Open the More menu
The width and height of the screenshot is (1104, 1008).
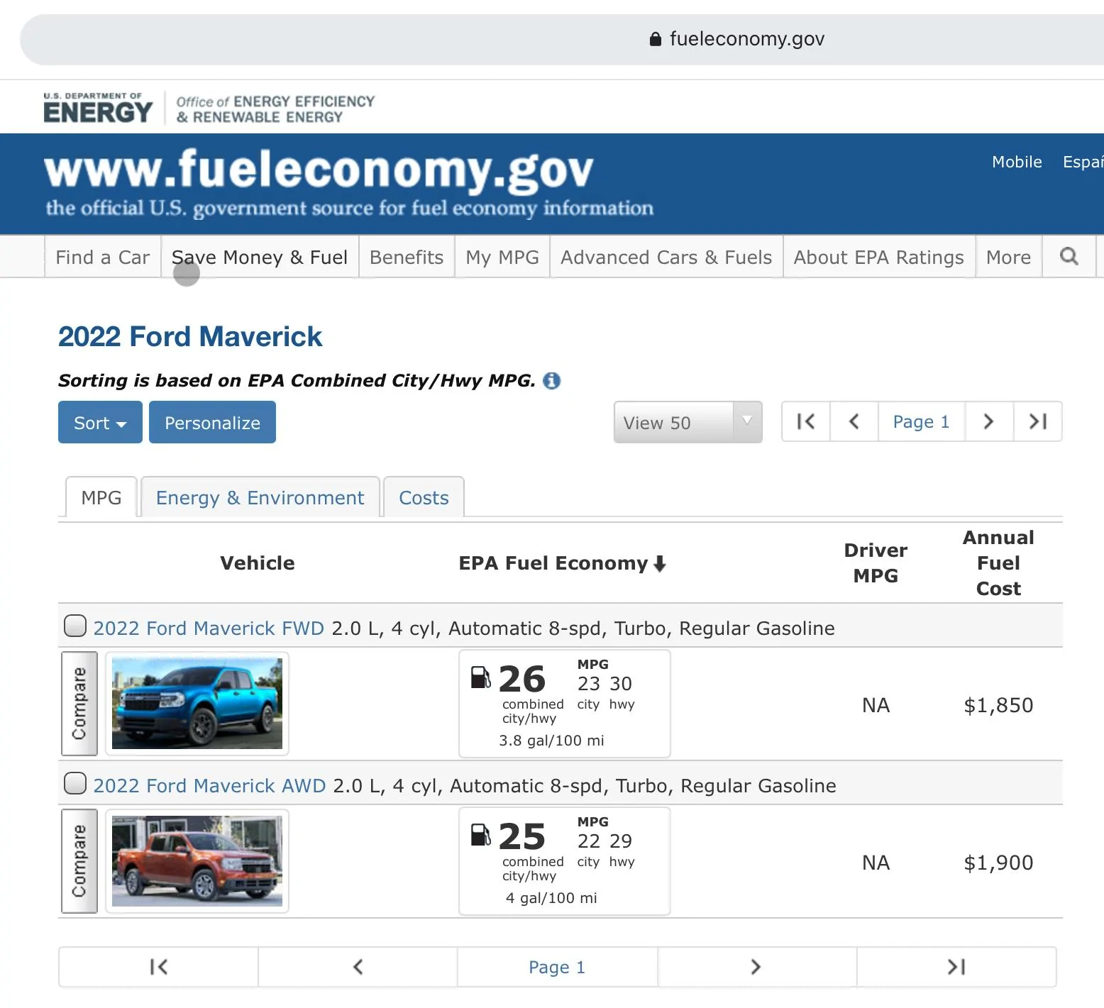pyautogui.click(x=1008, y=257)
